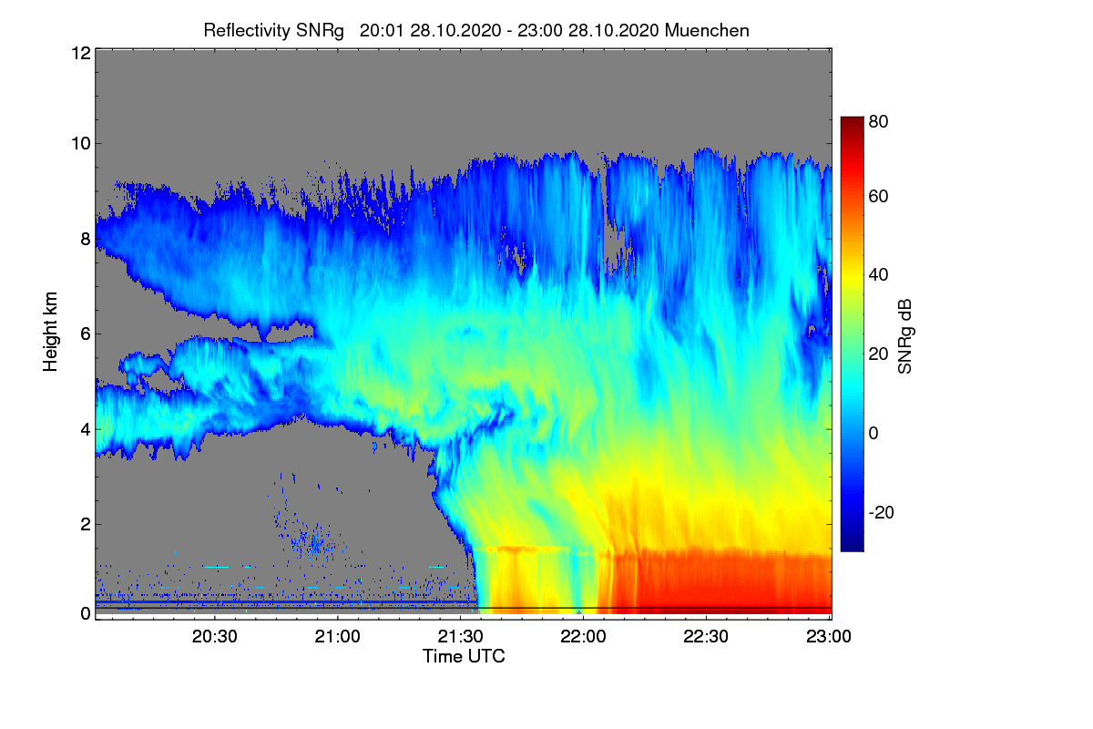
Task: Click the height axis value 0
Action: click(86, 613)
